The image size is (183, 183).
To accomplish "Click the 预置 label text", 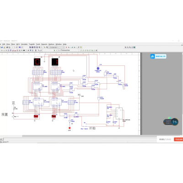I will click(x=5, y=114).
